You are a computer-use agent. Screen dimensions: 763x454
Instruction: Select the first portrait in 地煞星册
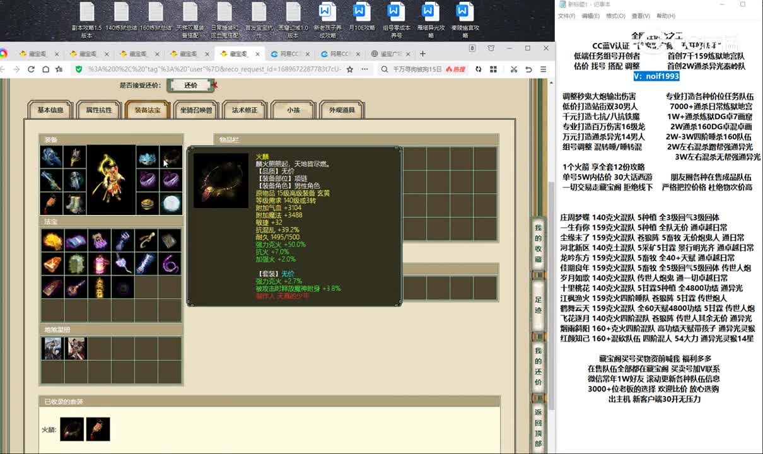click(52, 349)
